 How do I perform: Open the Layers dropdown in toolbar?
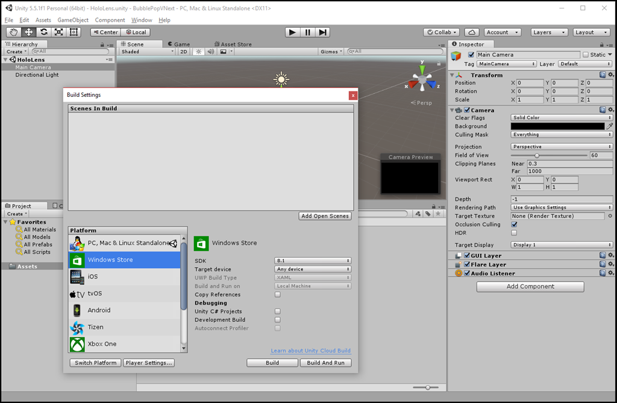pos(549,32)
